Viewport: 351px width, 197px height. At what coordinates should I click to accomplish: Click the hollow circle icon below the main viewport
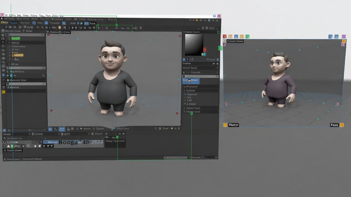[x=156, y=129]
